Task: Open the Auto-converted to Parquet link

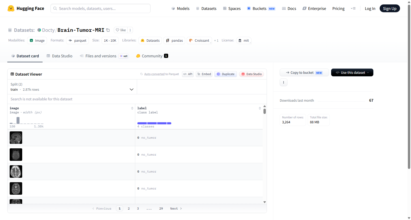Action: point(155,74)
